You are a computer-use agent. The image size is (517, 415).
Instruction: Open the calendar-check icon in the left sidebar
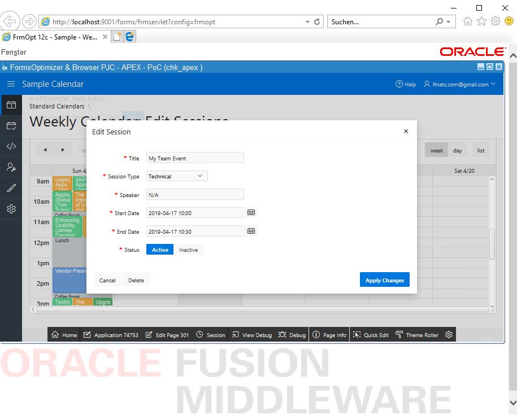pyautogui.click(x=11, y=126)
